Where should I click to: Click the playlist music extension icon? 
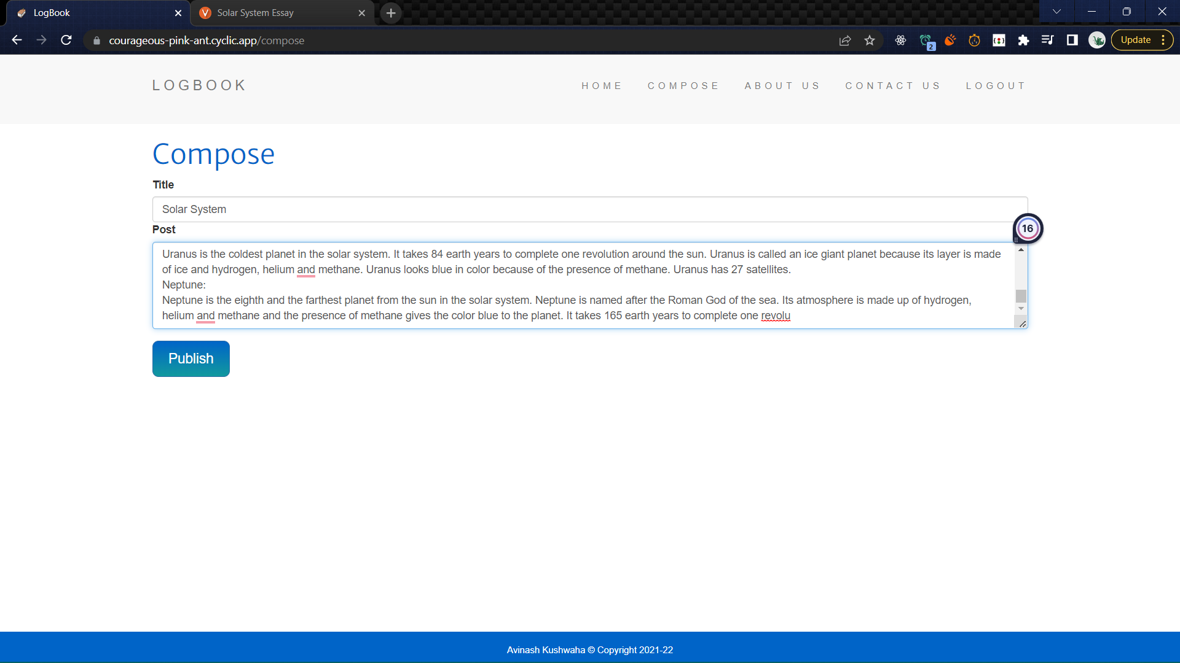(x=1048, y=40)
